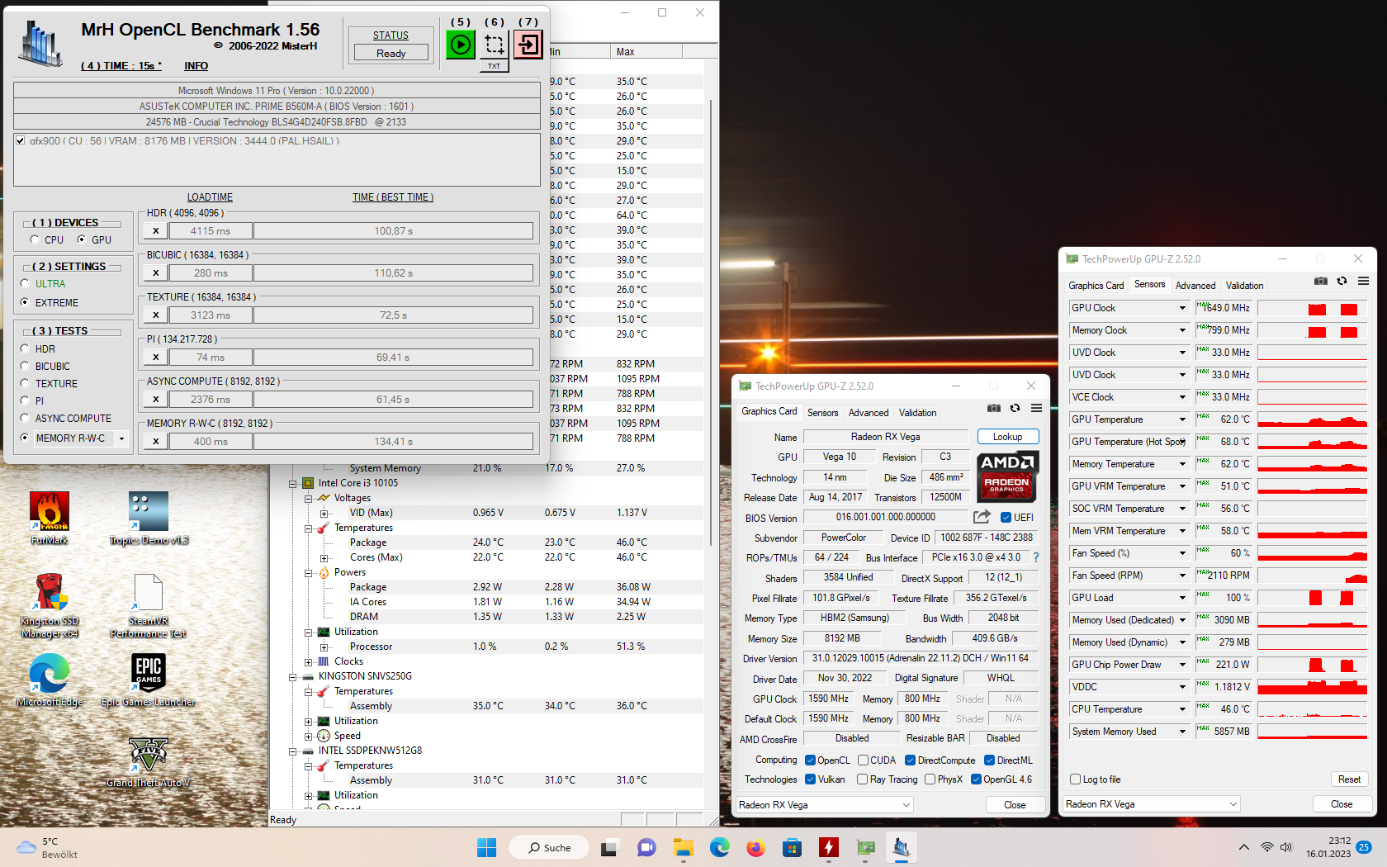Choose the ULTRA settings option
Image resolution: width=1387 pixels, height=867 pixels.
25,283
